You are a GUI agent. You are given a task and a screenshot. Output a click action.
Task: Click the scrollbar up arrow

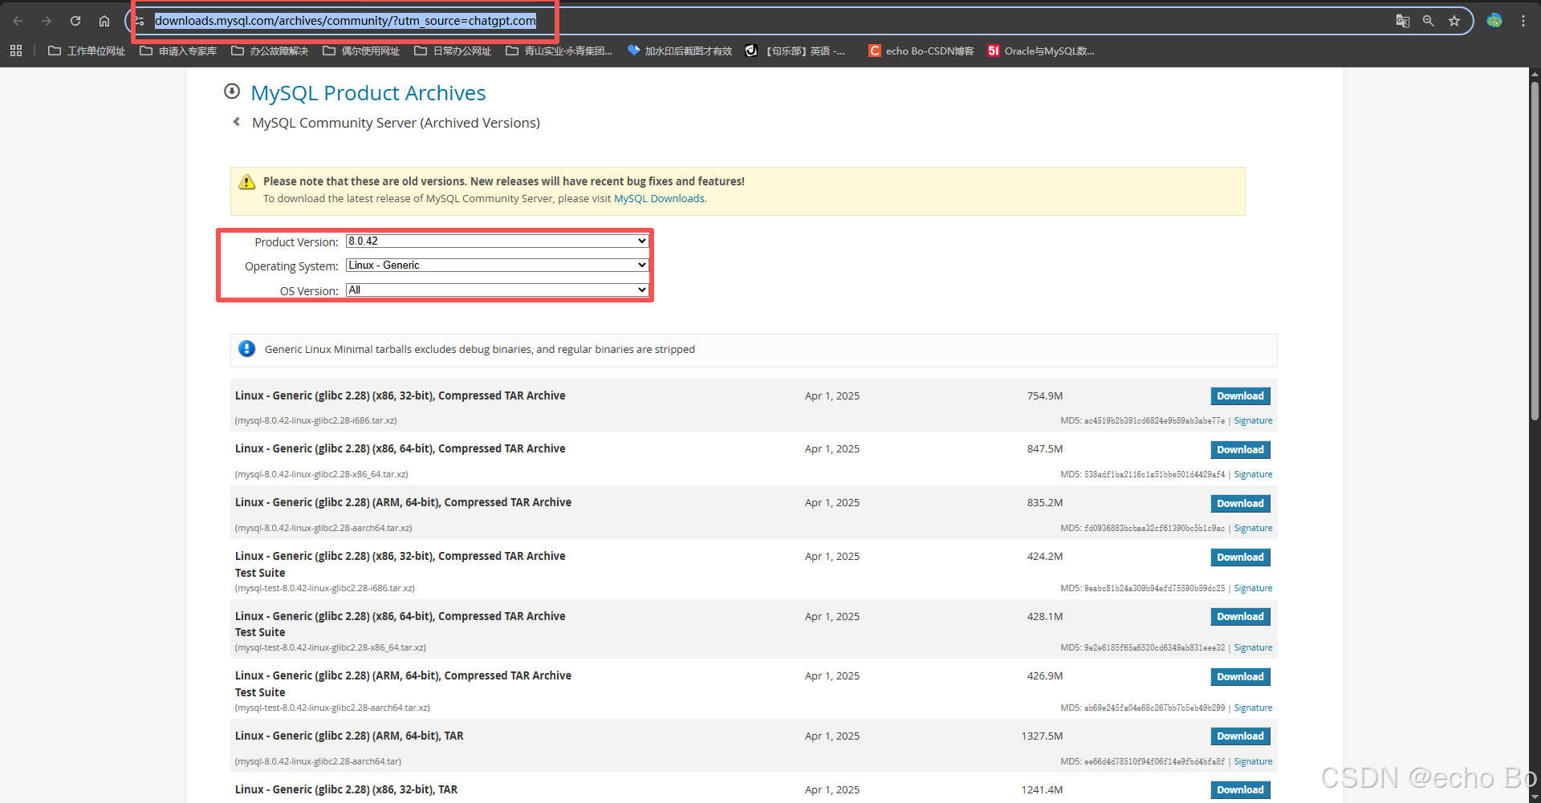[x=1535, y=74]
